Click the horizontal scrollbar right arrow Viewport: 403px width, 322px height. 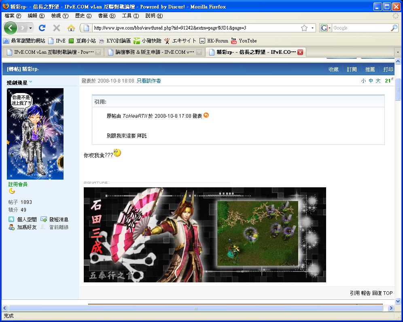[x=391, y=308]
